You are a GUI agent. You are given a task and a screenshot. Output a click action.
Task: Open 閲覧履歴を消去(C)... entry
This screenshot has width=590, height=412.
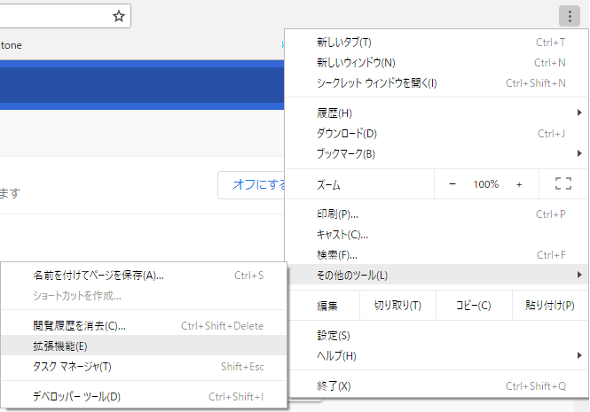coord(144,325)
